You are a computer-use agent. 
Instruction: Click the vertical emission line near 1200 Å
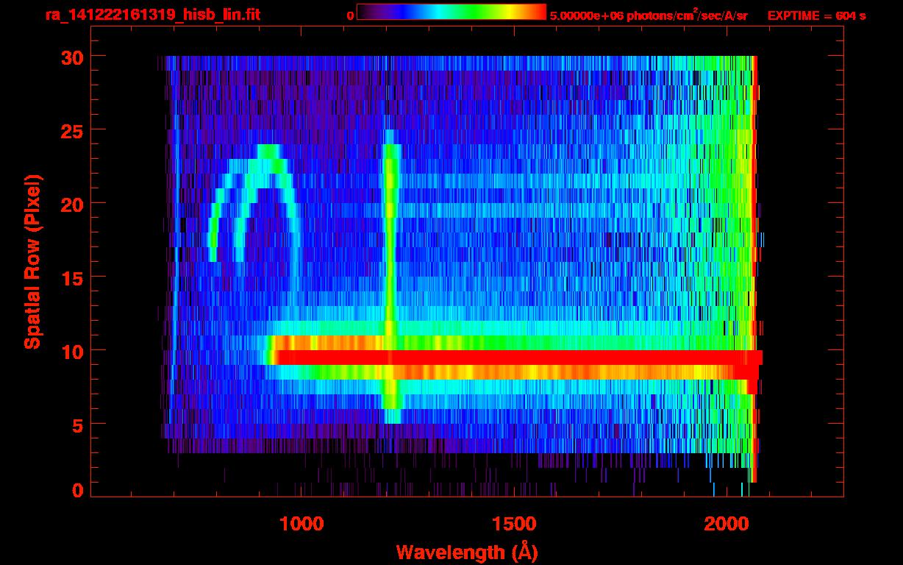391,277
